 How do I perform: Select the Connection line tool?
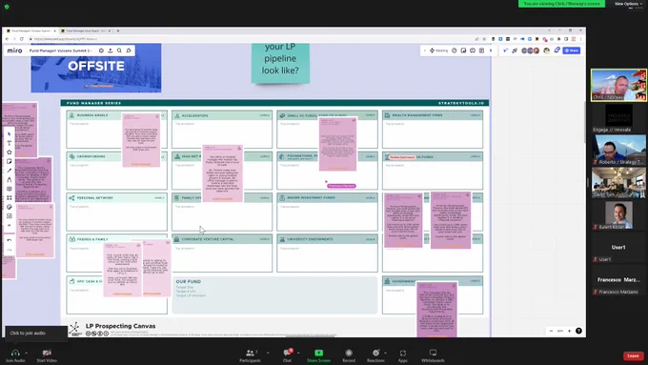(x=10, y=171)
